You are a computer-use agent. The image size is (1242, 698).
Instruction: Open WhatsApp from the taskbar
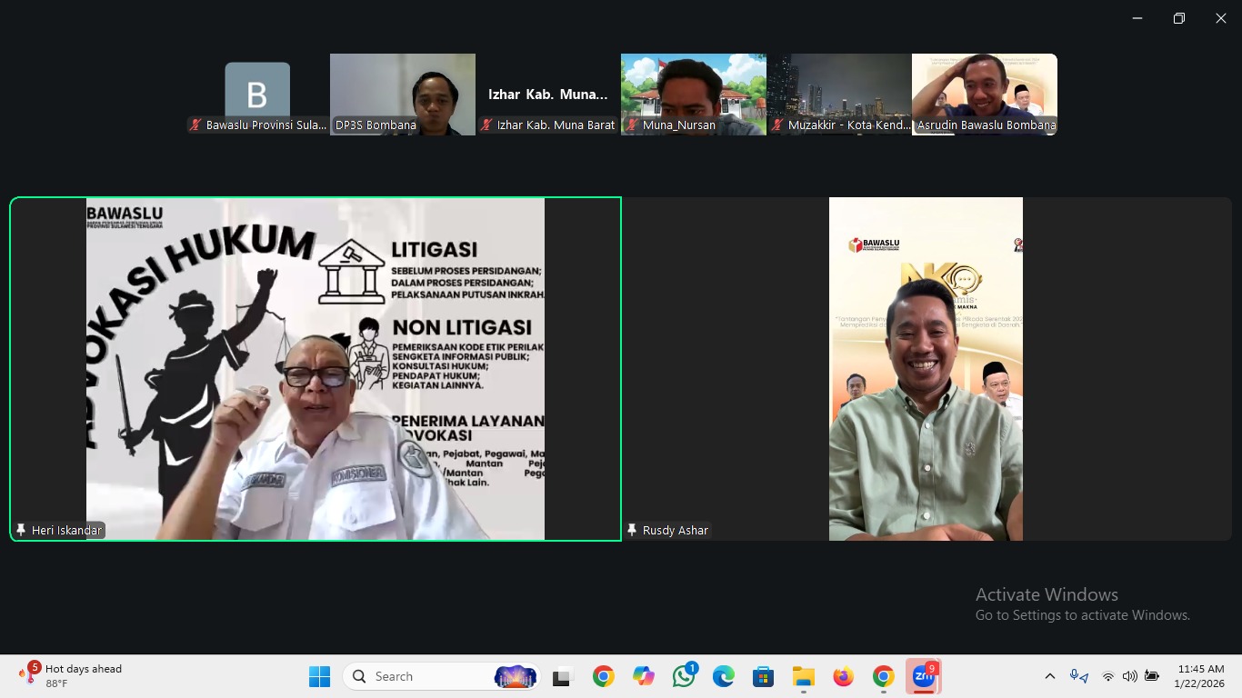683,676
